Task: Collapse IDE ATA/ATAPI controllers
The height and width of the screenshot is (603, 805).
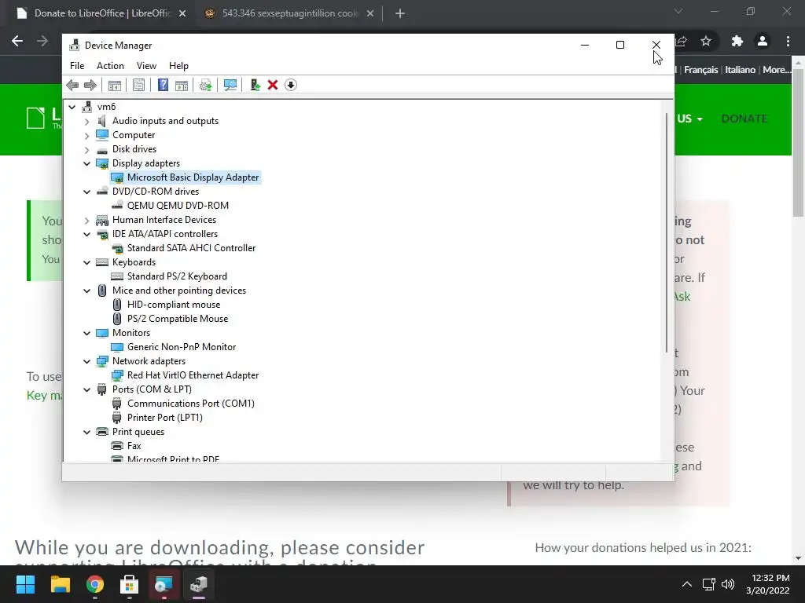Action: coord(86,234)
